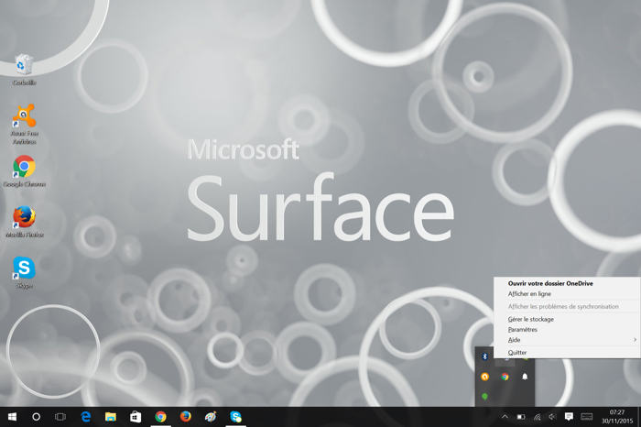Open the Corbeille recycle bin icon

(24, 65)
